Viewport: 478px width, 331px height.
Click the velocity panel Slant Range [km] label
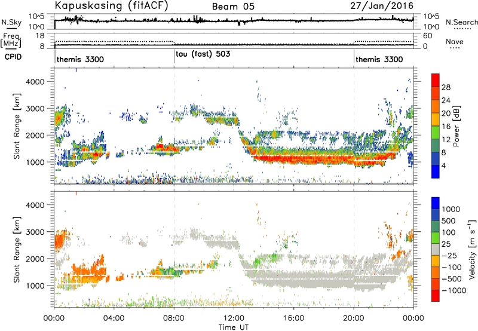pos(17,249)
